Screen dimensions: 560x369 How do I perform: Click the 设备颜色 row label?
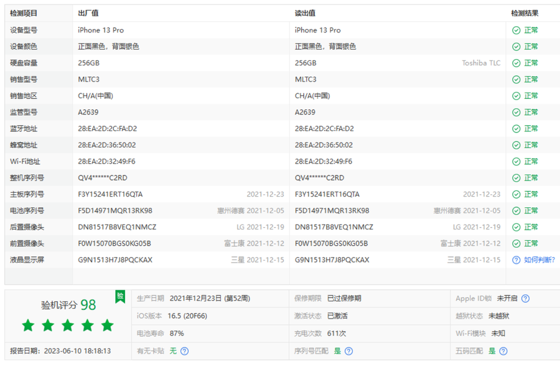(x=24, y=47)
